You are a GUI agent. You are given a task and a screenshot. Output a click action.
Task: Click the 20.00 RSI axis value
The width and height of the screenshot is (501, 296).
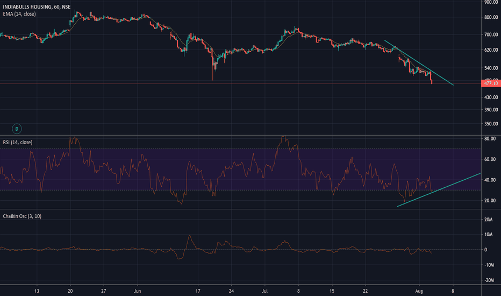(x=490, y=200)
